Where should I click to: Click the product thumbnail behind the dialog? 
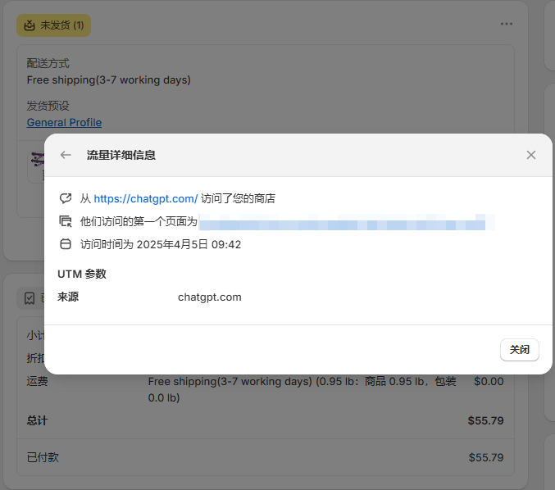pos(36,167)
